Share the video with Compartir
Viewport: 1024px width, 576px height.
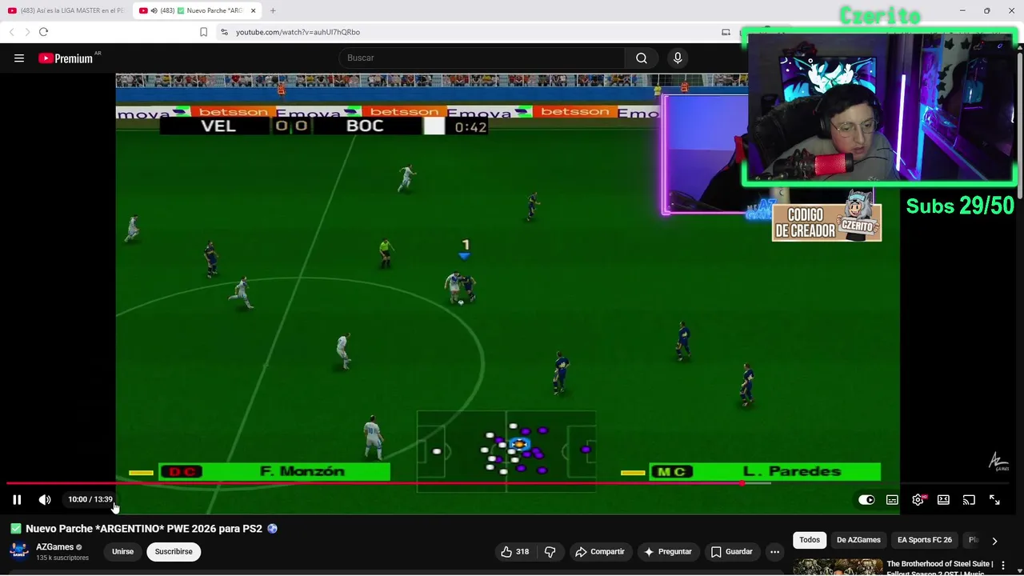600,551
